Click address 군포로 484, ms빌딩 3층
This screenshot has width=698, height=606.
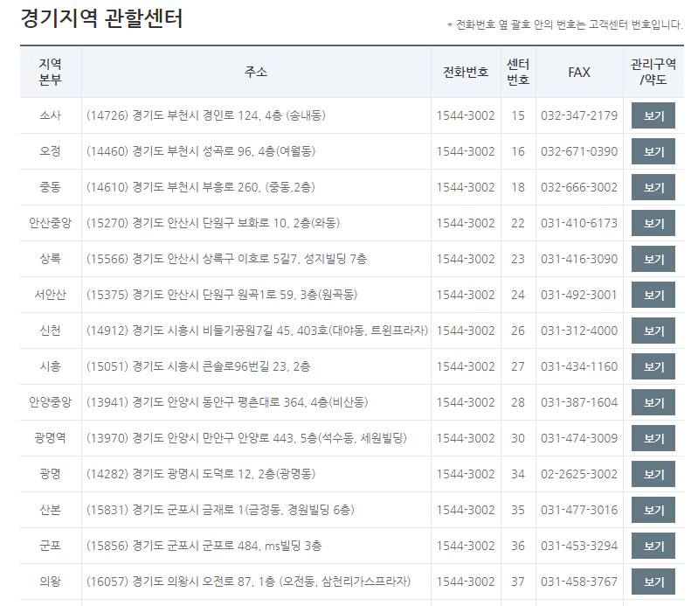[262, 546]
